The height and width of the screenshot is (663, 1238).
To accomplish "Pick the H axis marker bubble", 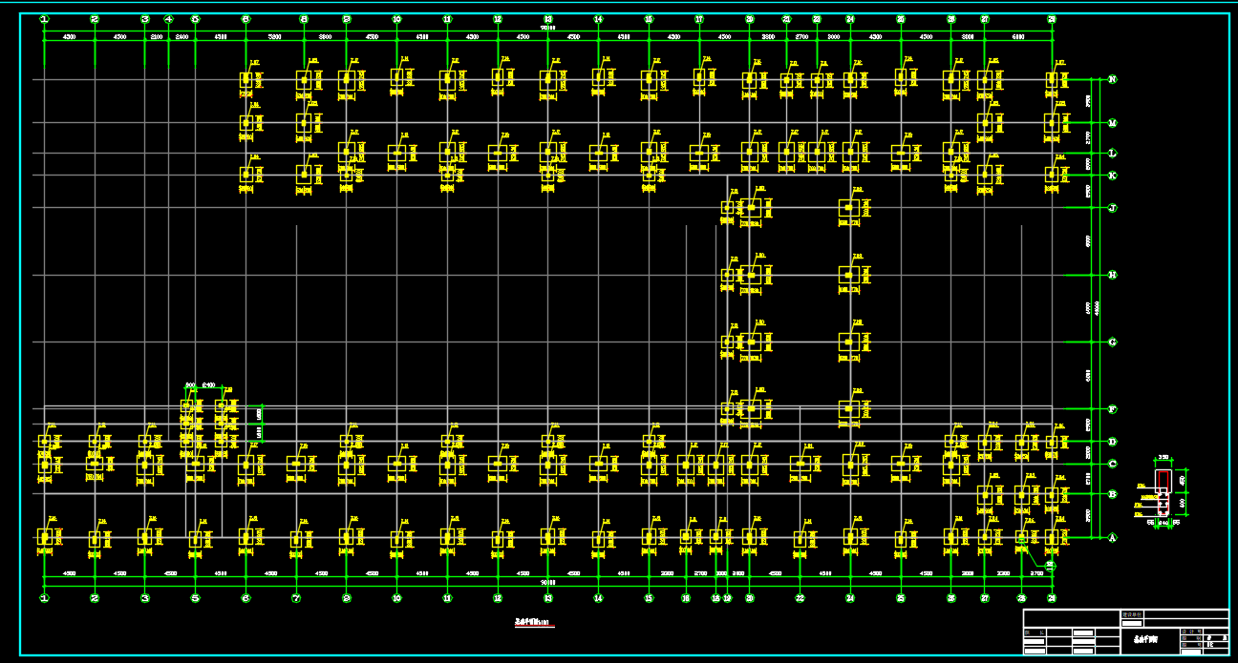I will coord(1112,275).
